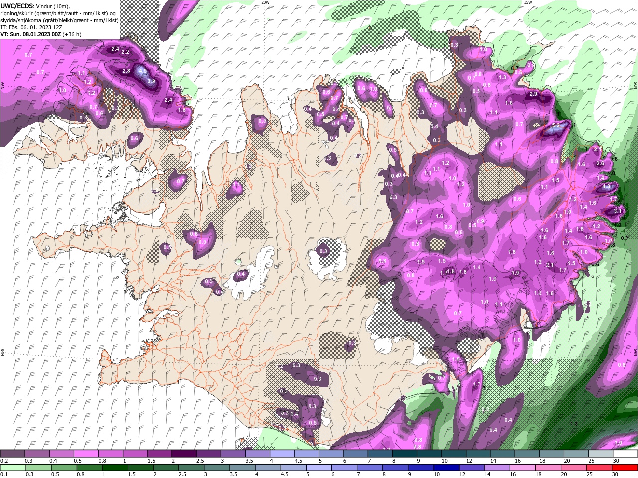This screenshot has width=638, height=478.
Task: Click the dark teal snow-scale swatch starting at 8
Action: (405, 454)
